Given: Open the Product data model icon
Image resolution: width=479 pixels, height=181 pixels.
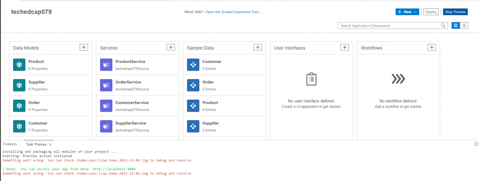Looking at the screenshot, I should [x=19, y=65].
